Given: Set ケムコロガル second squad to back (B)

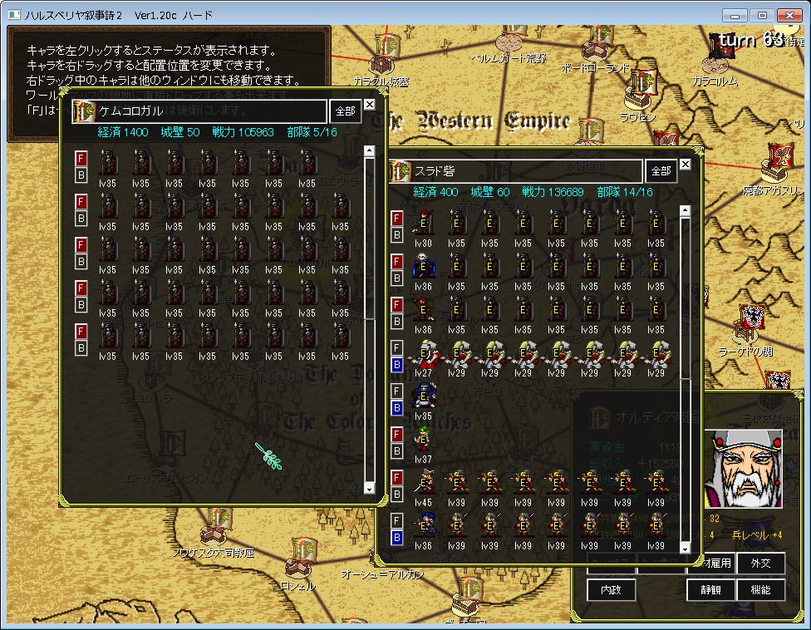Looking at the screenshot, I should [x=81, y=219].
